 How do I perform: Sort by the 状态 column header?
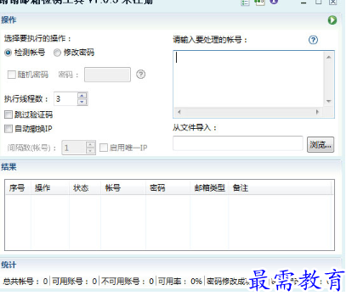[x=85, y=188]
